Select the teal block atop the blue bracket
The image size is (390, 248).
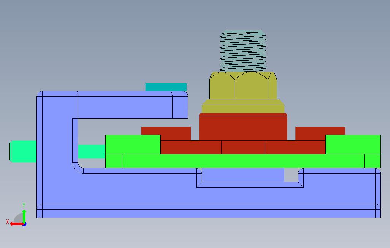166,87
